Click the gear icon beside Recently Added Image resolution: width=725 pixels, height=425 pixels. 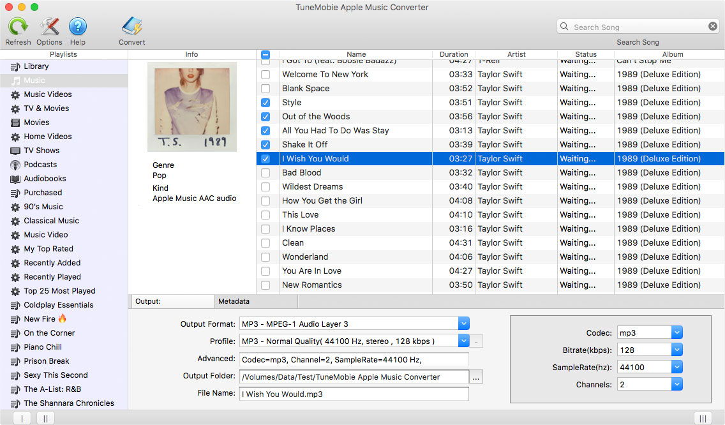15,263
